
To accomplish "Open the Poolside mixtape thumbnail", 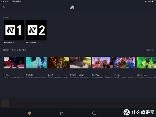I will (125, 62).
